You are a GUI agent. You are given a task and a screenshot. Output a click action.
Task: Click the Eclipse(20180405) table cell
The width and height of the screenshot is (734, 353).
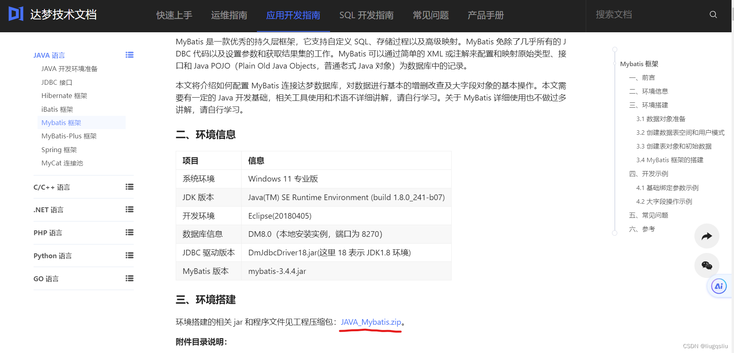click(346, 216)
